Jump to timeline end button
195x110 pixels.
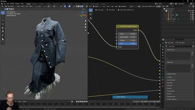tap(87, 101)
